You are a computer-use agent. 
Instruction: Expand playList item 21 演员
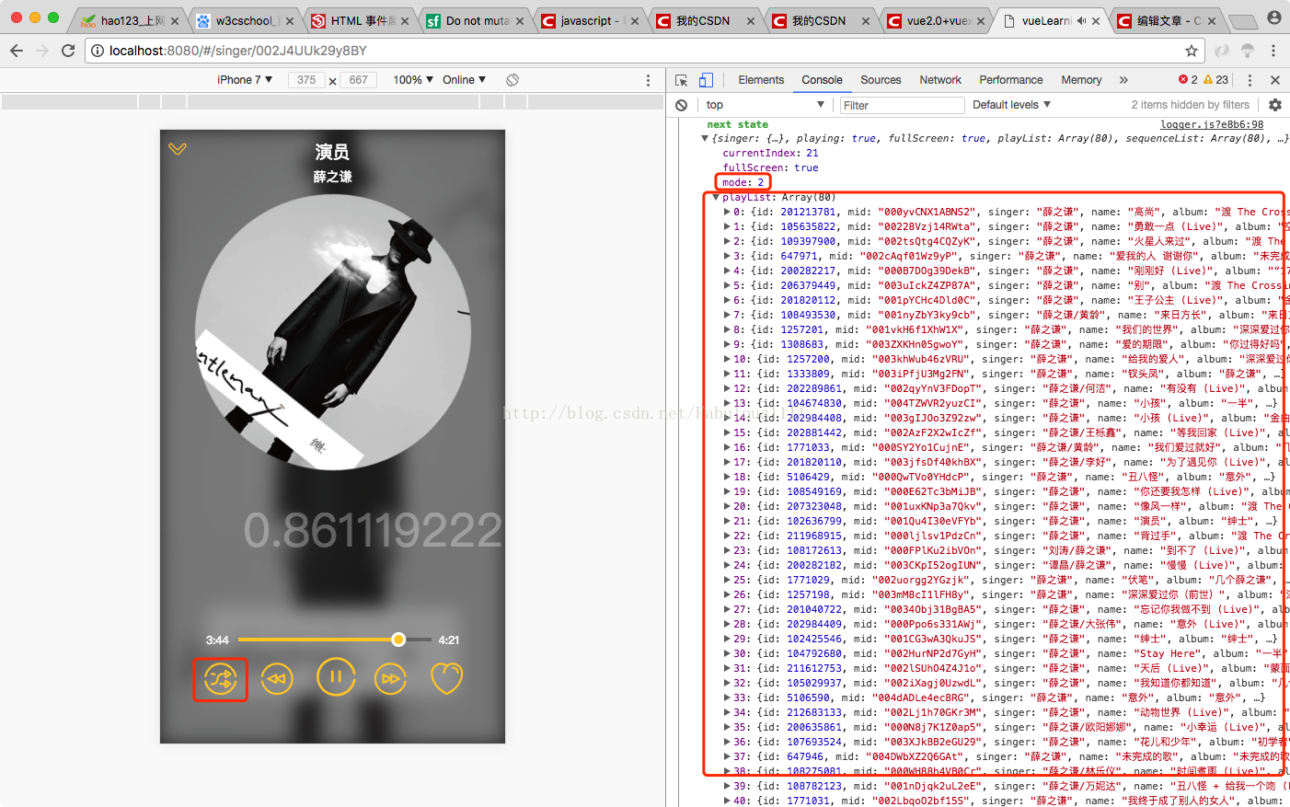pos(727,521)
